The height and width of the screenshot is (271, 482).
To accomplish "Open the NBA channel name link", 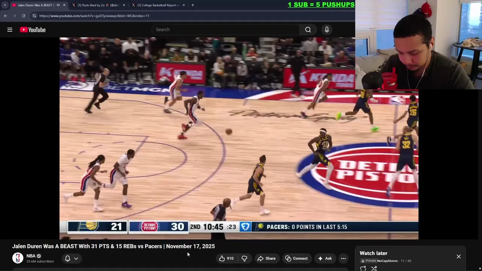I will [31, 256].
